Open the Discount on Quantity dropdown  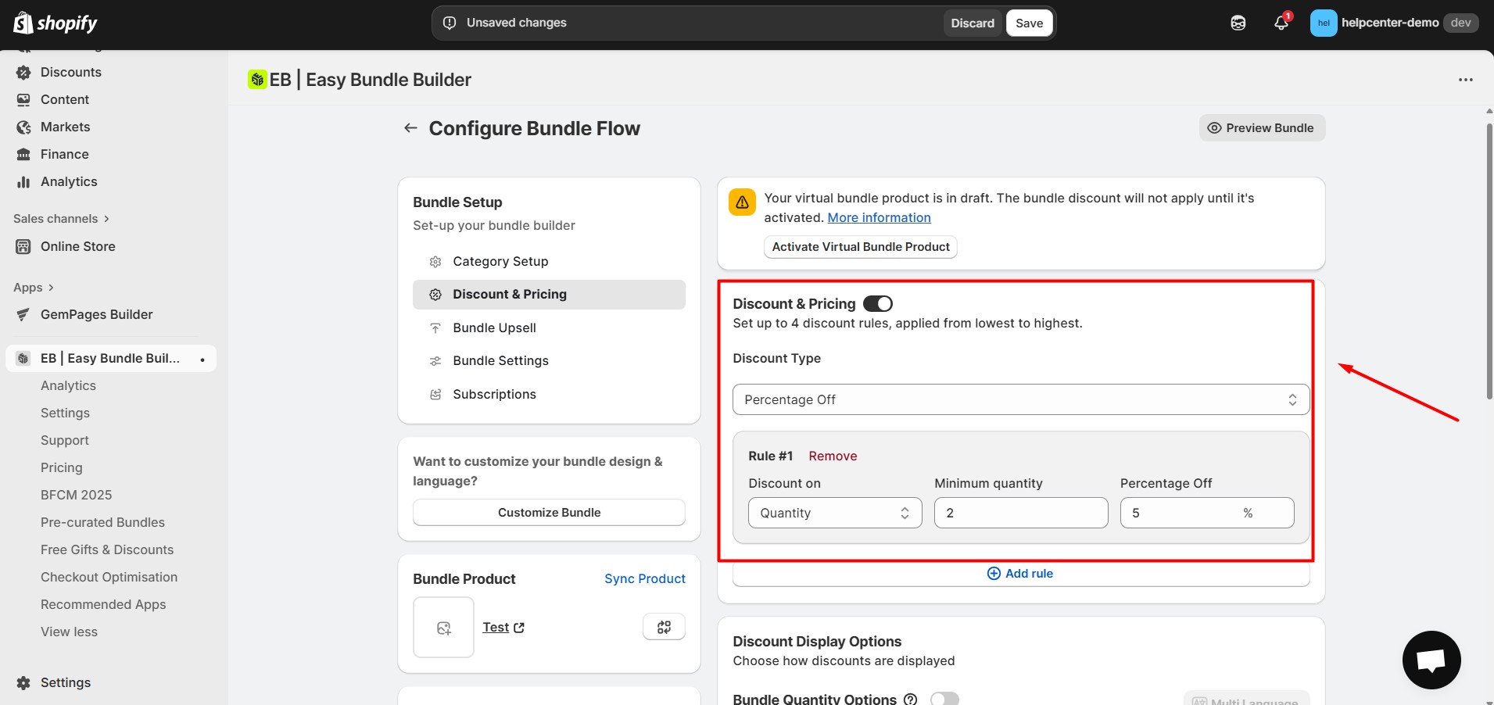834,513
